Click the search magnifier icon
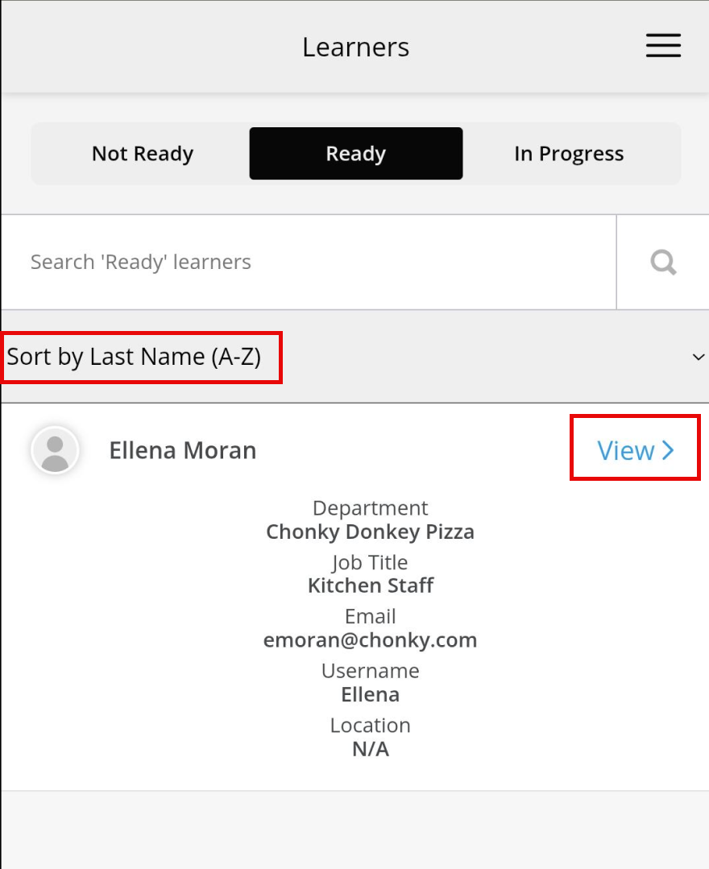The image size is (709, 869). tap(663, 263)
